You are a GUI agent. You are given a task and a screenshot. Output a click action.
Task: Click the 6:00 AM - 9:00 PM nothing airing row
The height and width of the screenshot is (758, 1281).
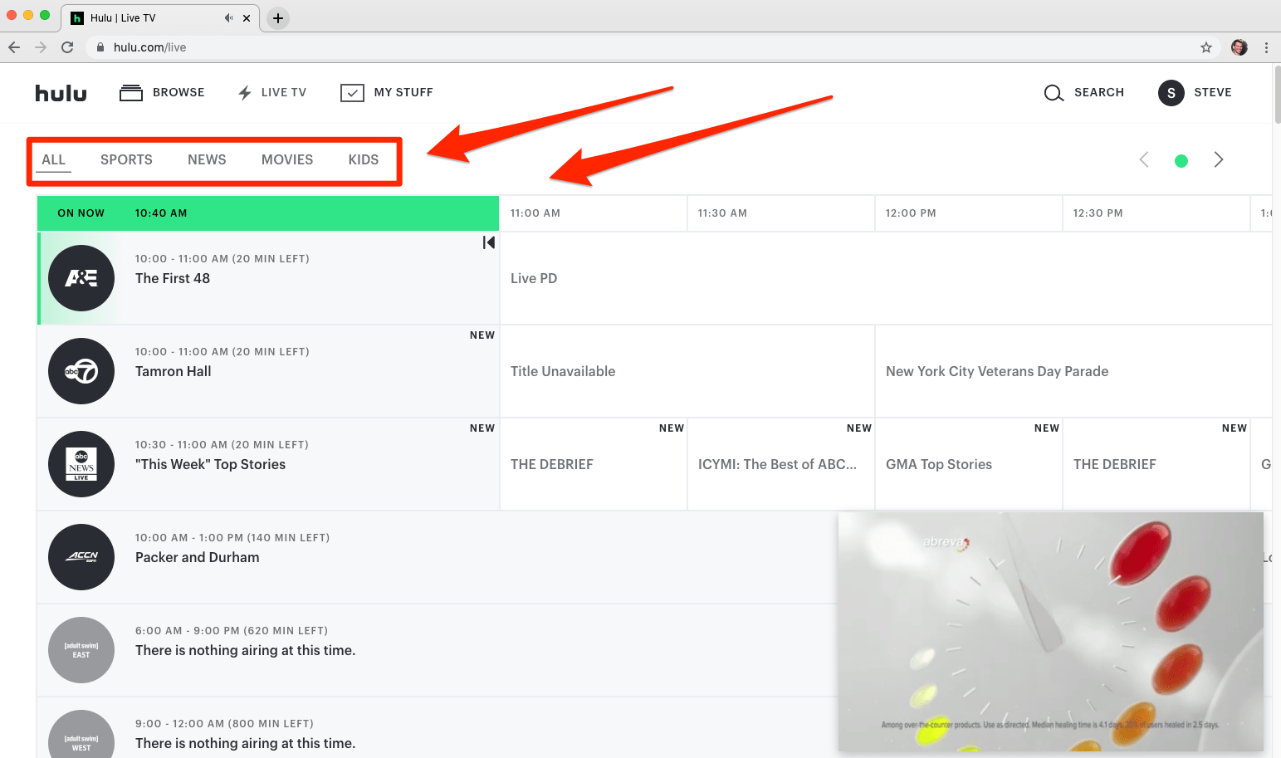point(438,650)
